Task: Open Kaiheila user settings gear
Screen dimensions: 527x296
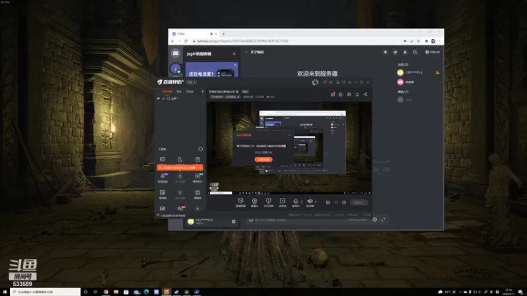Action: tap(234, 222)
